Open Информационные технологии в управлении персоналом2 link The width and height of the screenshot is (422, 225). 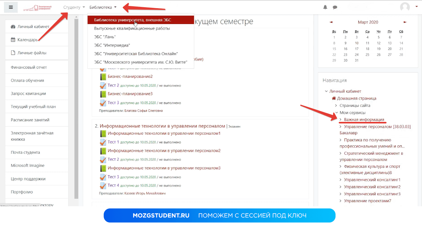[x=164, y=151]
